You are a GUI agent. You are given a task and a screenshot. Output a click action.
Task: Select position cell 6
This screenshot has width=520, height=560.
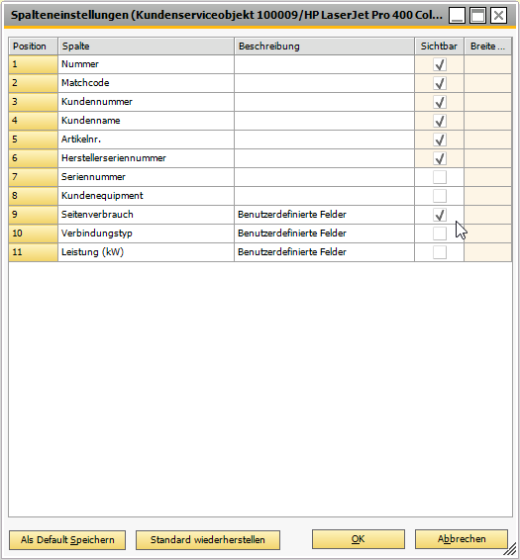[34, 158]
